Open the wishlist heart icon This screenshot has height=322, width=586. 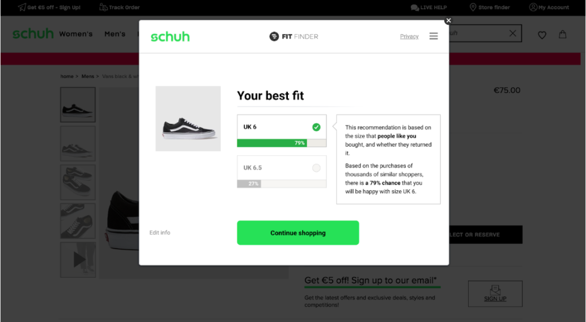pos(542,35)
